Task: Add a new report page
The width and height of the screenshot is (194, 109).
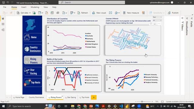Action: click(94, 97)
